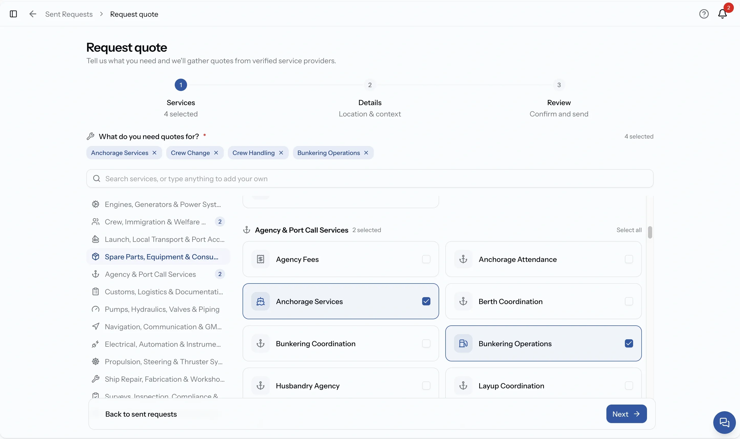This screenshot has height=439, width=740.
Task: Click the Anchorage Services ship icon
Action: [261, 301]
